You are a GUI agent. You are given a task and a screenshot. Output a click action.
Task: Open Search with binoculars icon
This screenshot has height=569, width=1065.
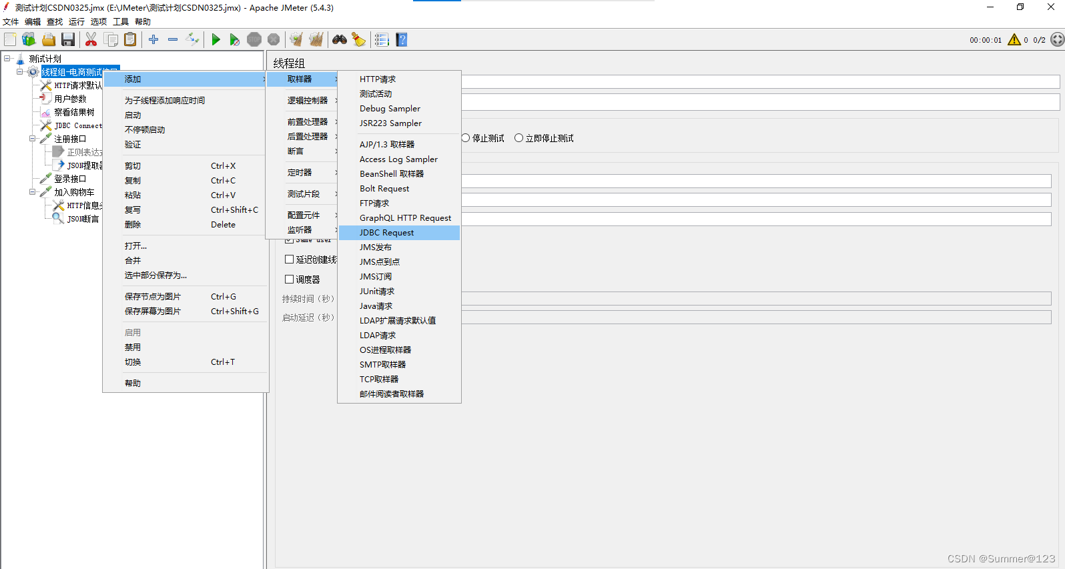[340, 39]
